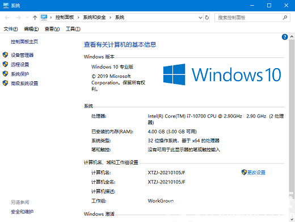
Task: Open 远程设置 link
Action: (x=20, y=65)
